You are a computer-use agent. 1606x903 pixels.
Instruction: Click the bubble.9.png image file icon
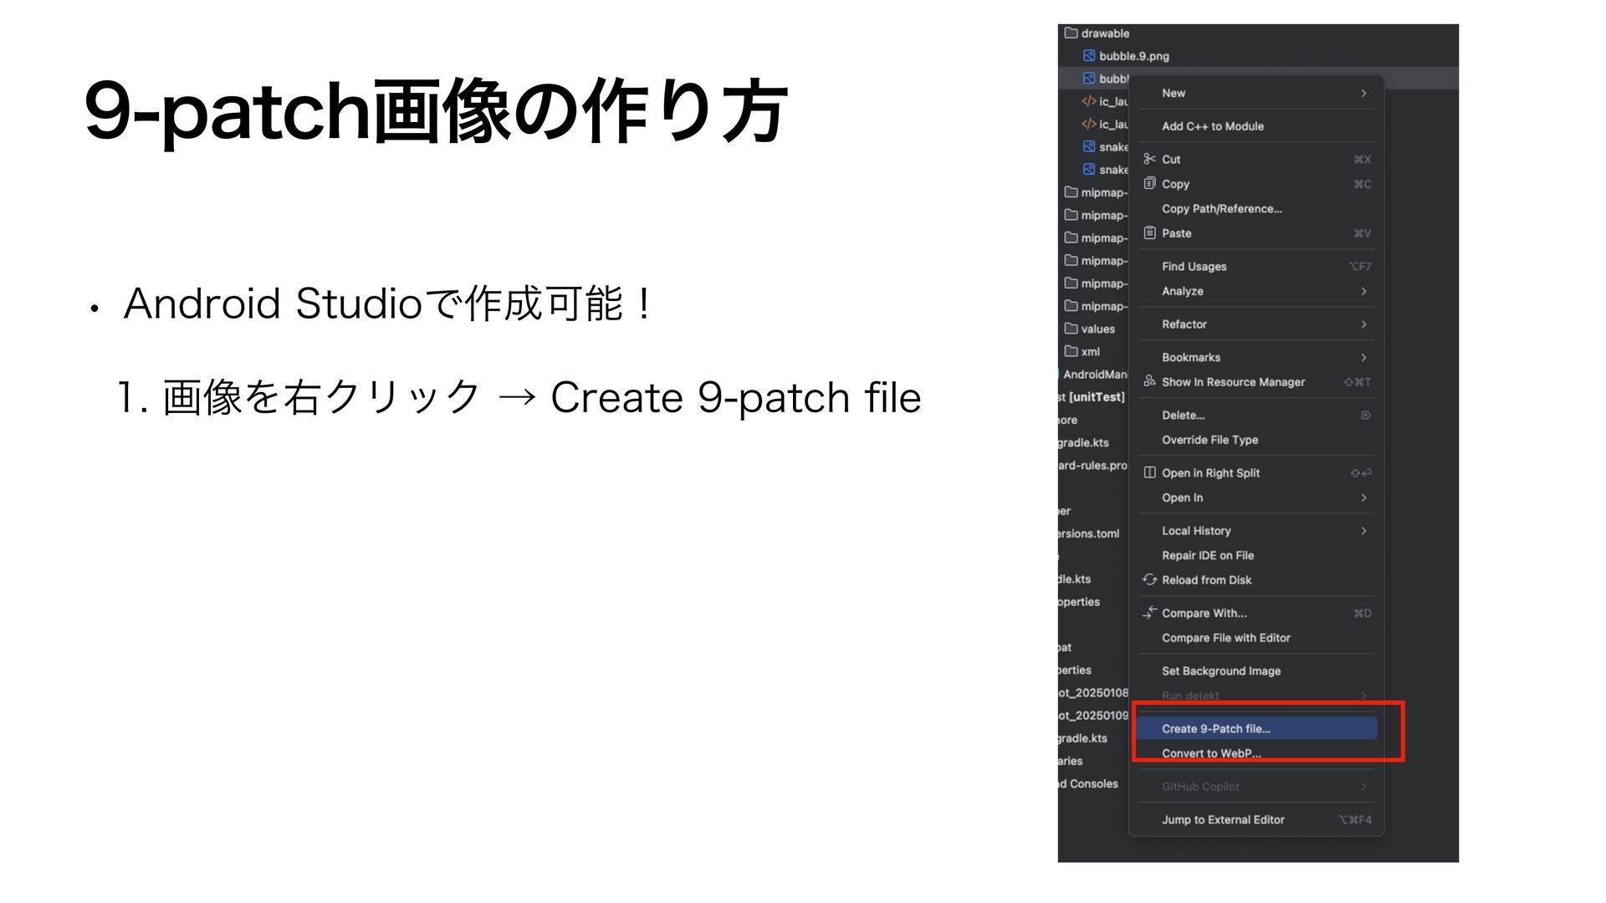1089,56
